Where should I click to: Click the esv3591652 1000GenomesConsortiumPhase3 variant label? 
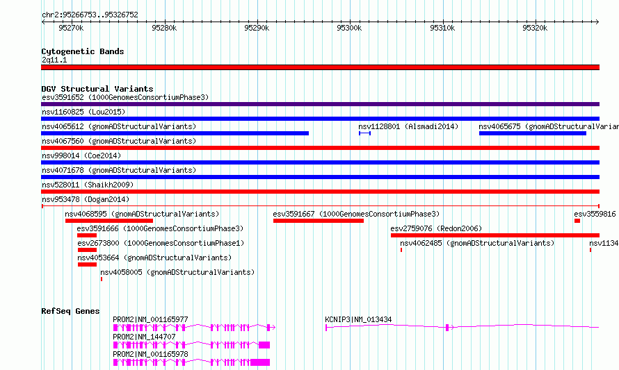point(125,97)
